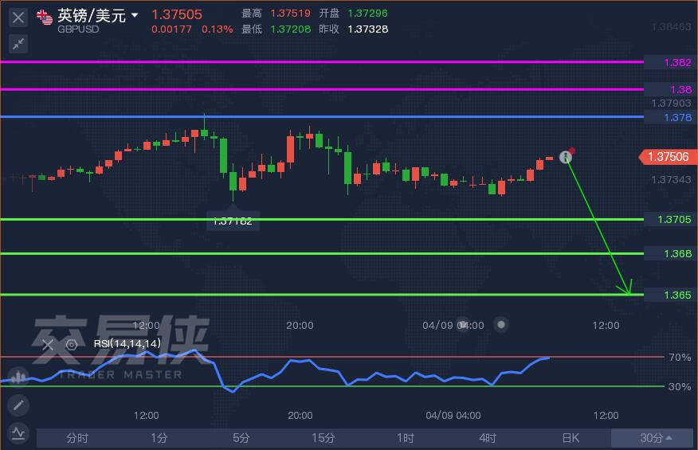
Task: Click the info marker at arrow start
Action: pos(567,157)
